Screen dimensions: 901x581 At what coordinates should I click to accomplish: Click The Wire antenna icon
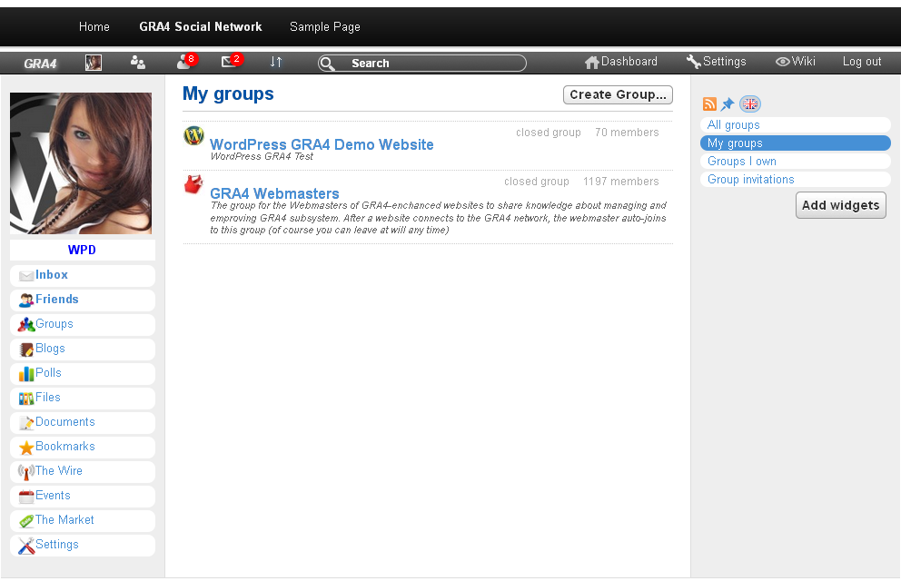coord(26,472)
